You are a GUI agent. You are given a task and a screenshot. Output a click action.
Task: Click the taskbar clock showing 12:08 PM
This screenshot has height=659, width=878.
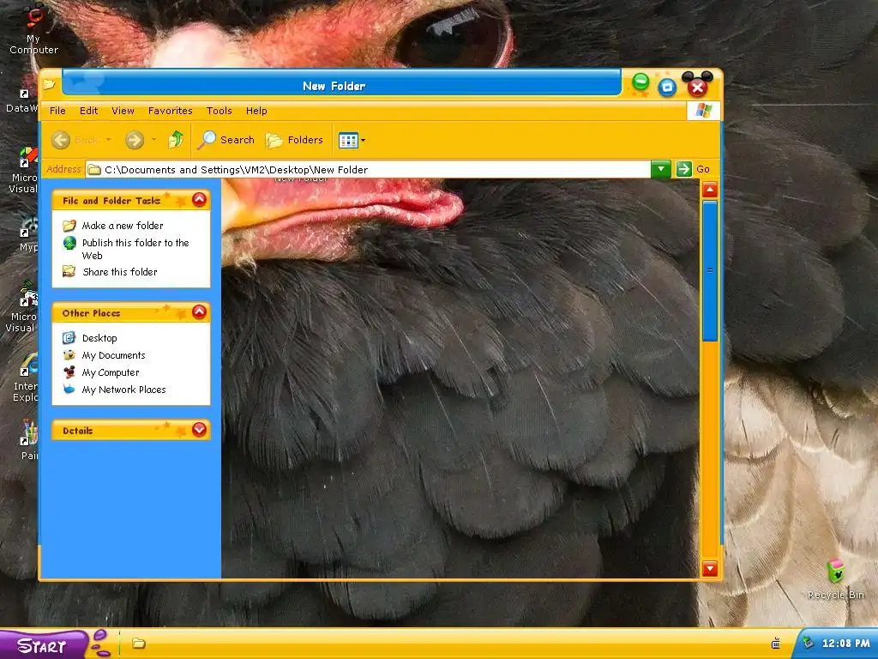click(845, 644)
